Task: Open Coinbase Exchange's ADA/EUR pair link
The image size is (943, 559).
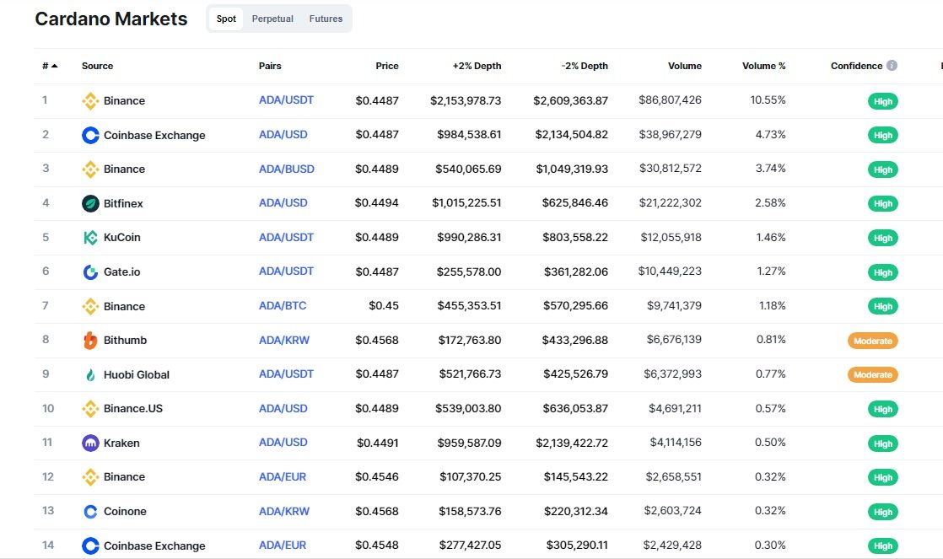Action: point(283,546)
